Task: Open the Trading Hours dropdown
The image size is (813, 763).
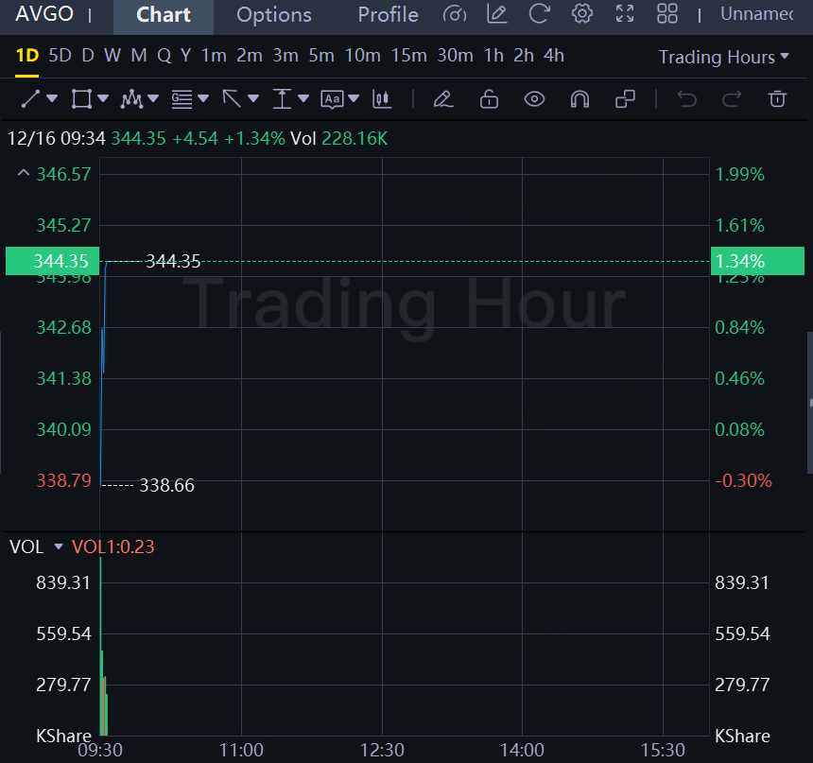Action: 724,57
